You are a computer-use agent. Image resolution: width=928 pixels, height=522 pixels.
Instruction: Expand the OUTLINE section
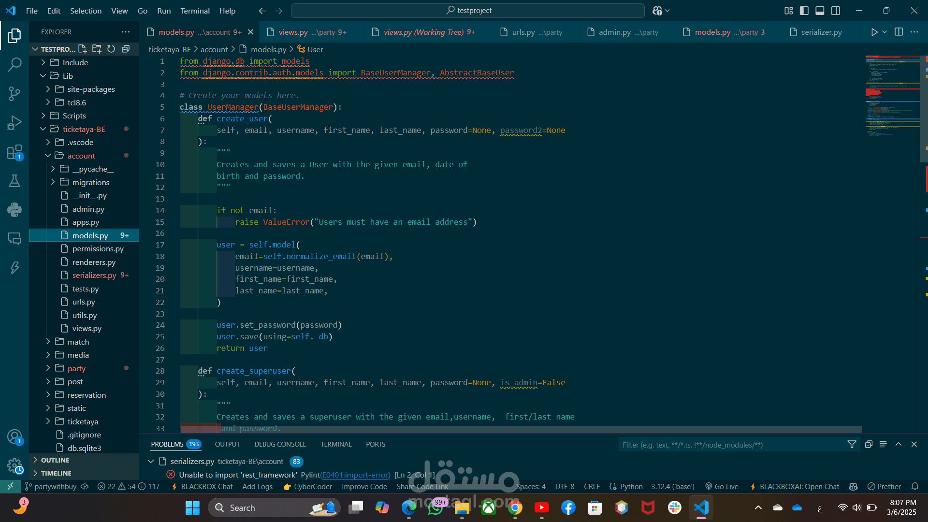(x=55, y=460)
